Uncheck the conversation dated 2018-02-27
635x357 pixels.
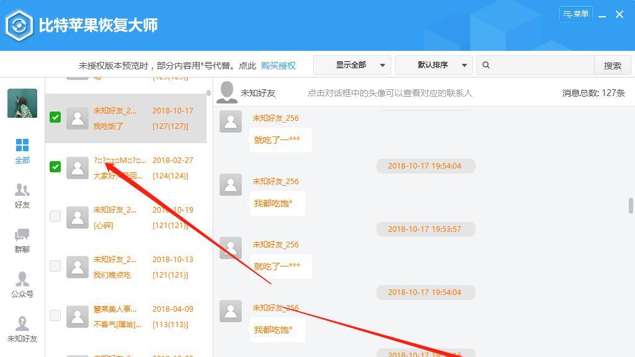[55, 167]
